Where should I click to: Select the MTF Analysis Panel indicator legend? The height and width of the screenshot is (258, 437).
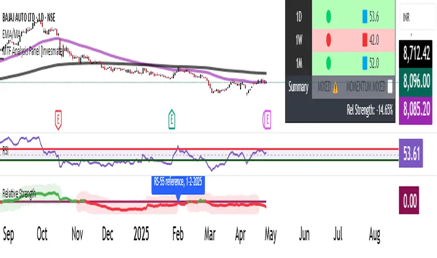pyautogui.click(x=33, y=51)
